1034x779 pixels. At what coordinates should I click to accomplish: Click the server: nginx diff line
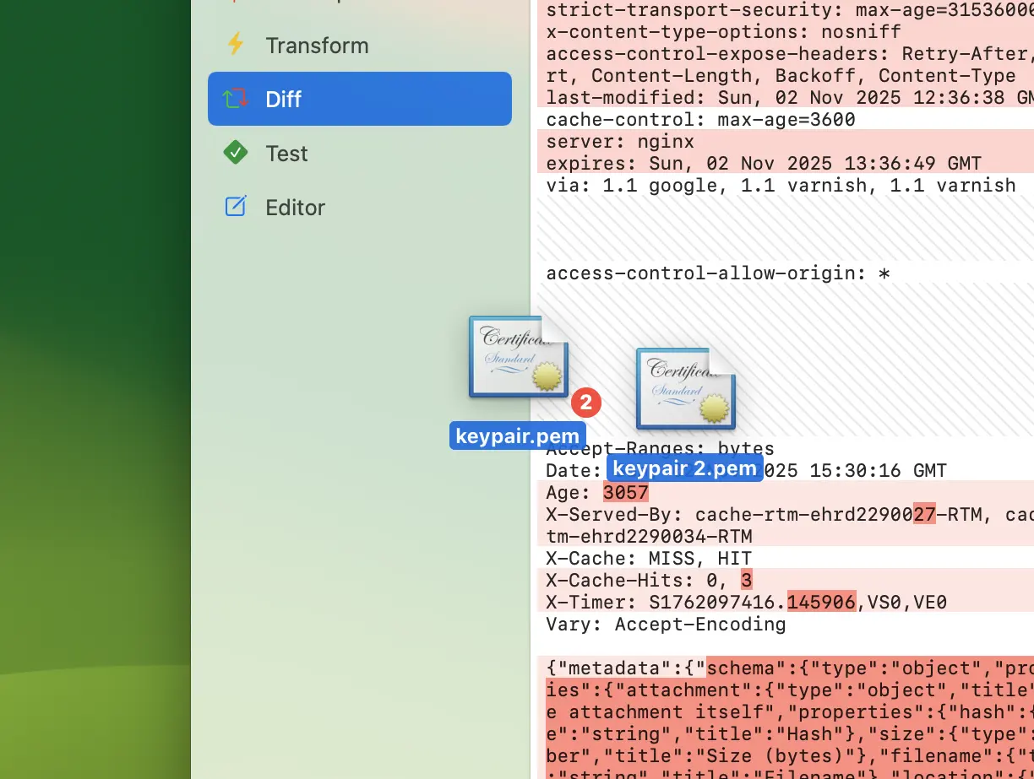tap(620, 142)
